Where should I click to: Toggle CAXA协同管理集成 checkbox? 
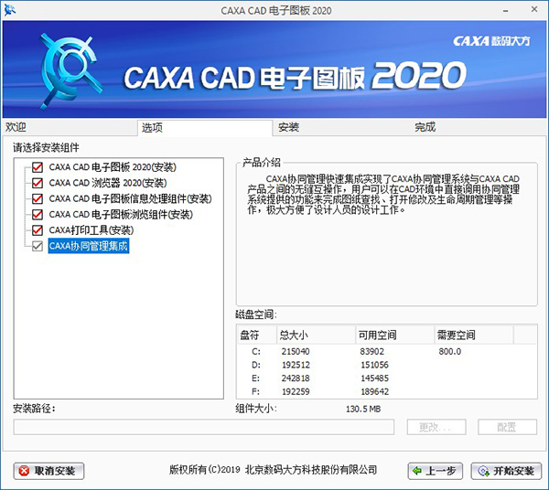38,246
